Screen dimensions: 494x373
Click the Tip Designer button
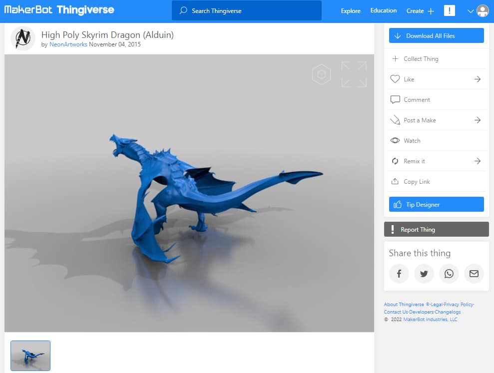click(437, 204)
